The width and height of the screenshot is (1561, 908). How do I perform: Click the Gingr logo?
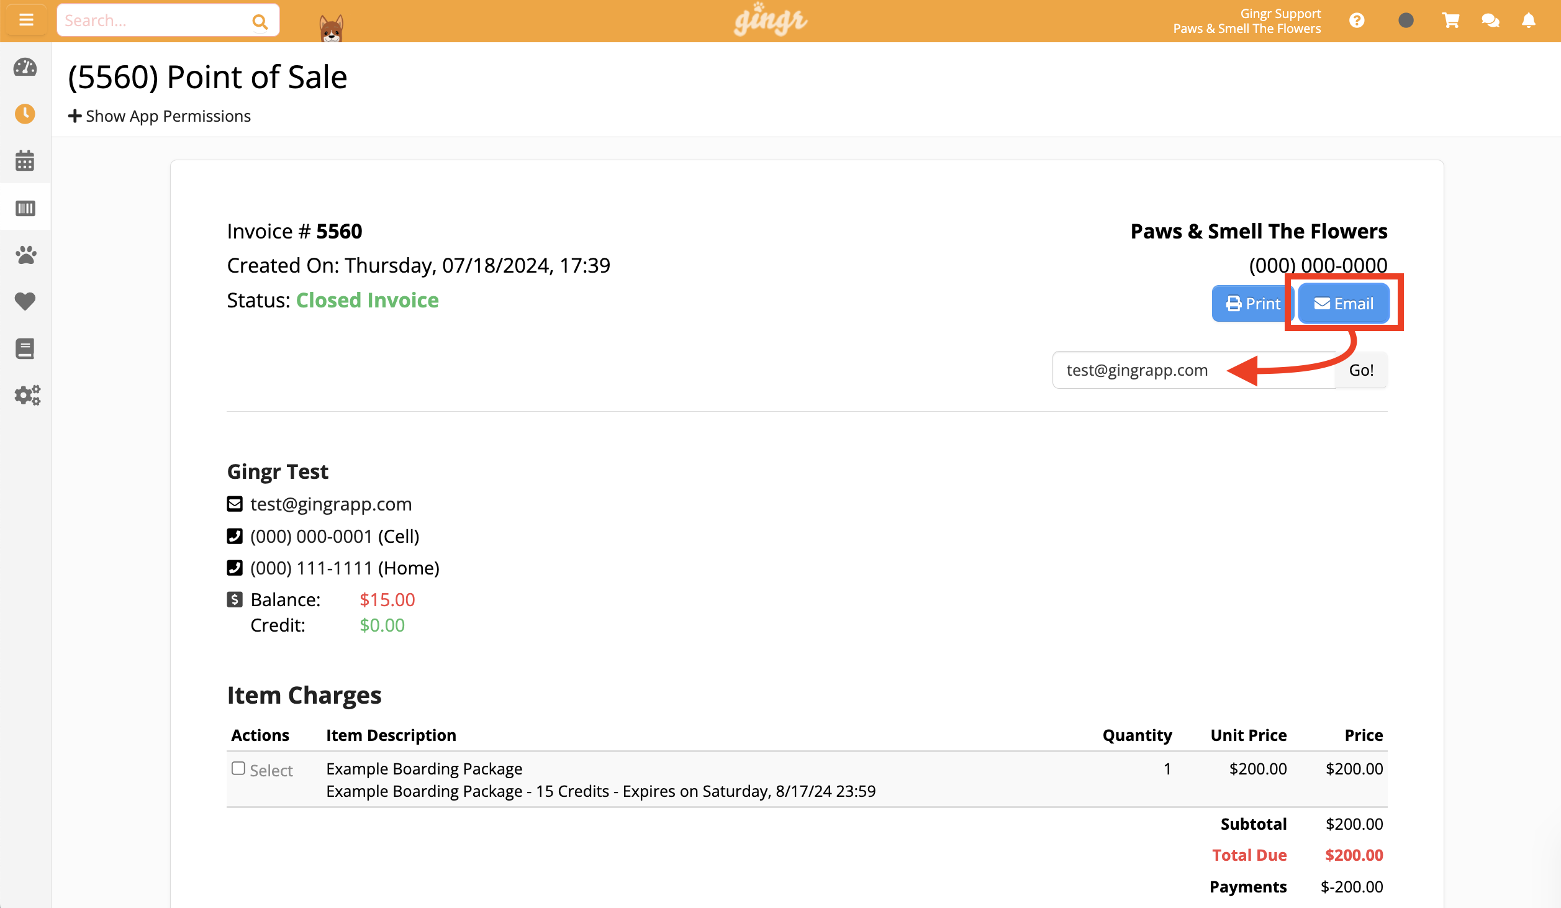coord(771,19)
